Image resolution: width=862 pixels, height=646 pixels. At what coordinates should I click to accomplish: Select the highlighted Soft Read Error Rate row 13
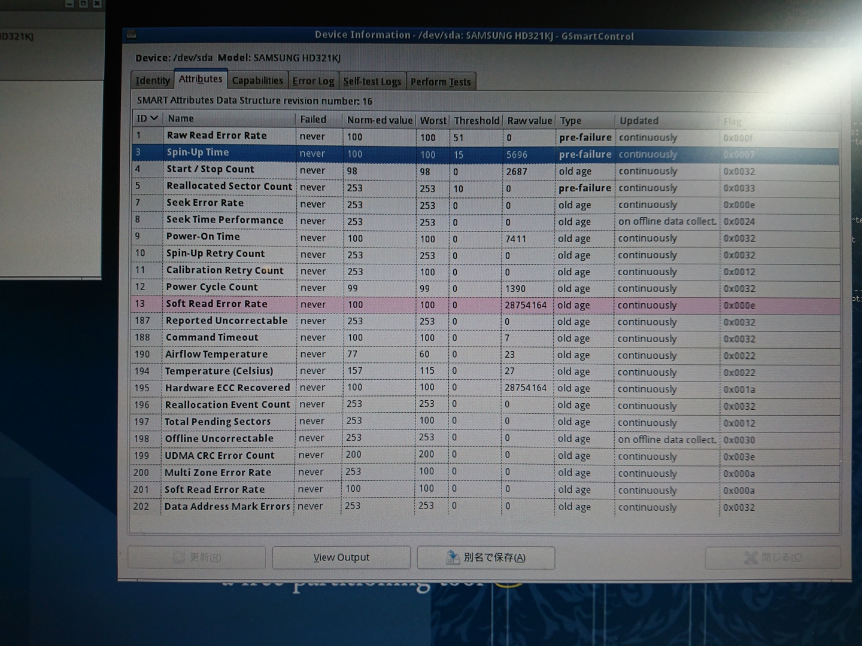(217, 304)
